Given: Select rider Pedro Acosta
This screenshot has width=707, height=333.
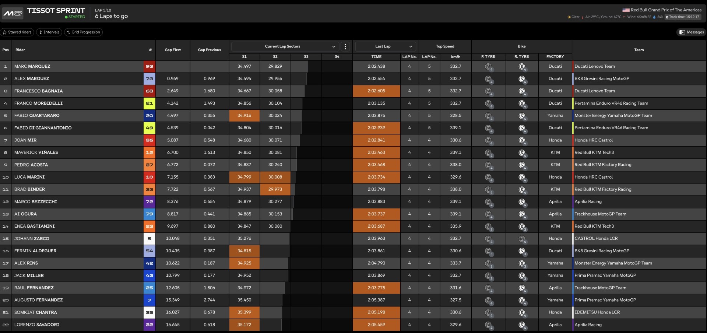Looking at the screenshot, I should pyautogui.click(x=31, y=165).
